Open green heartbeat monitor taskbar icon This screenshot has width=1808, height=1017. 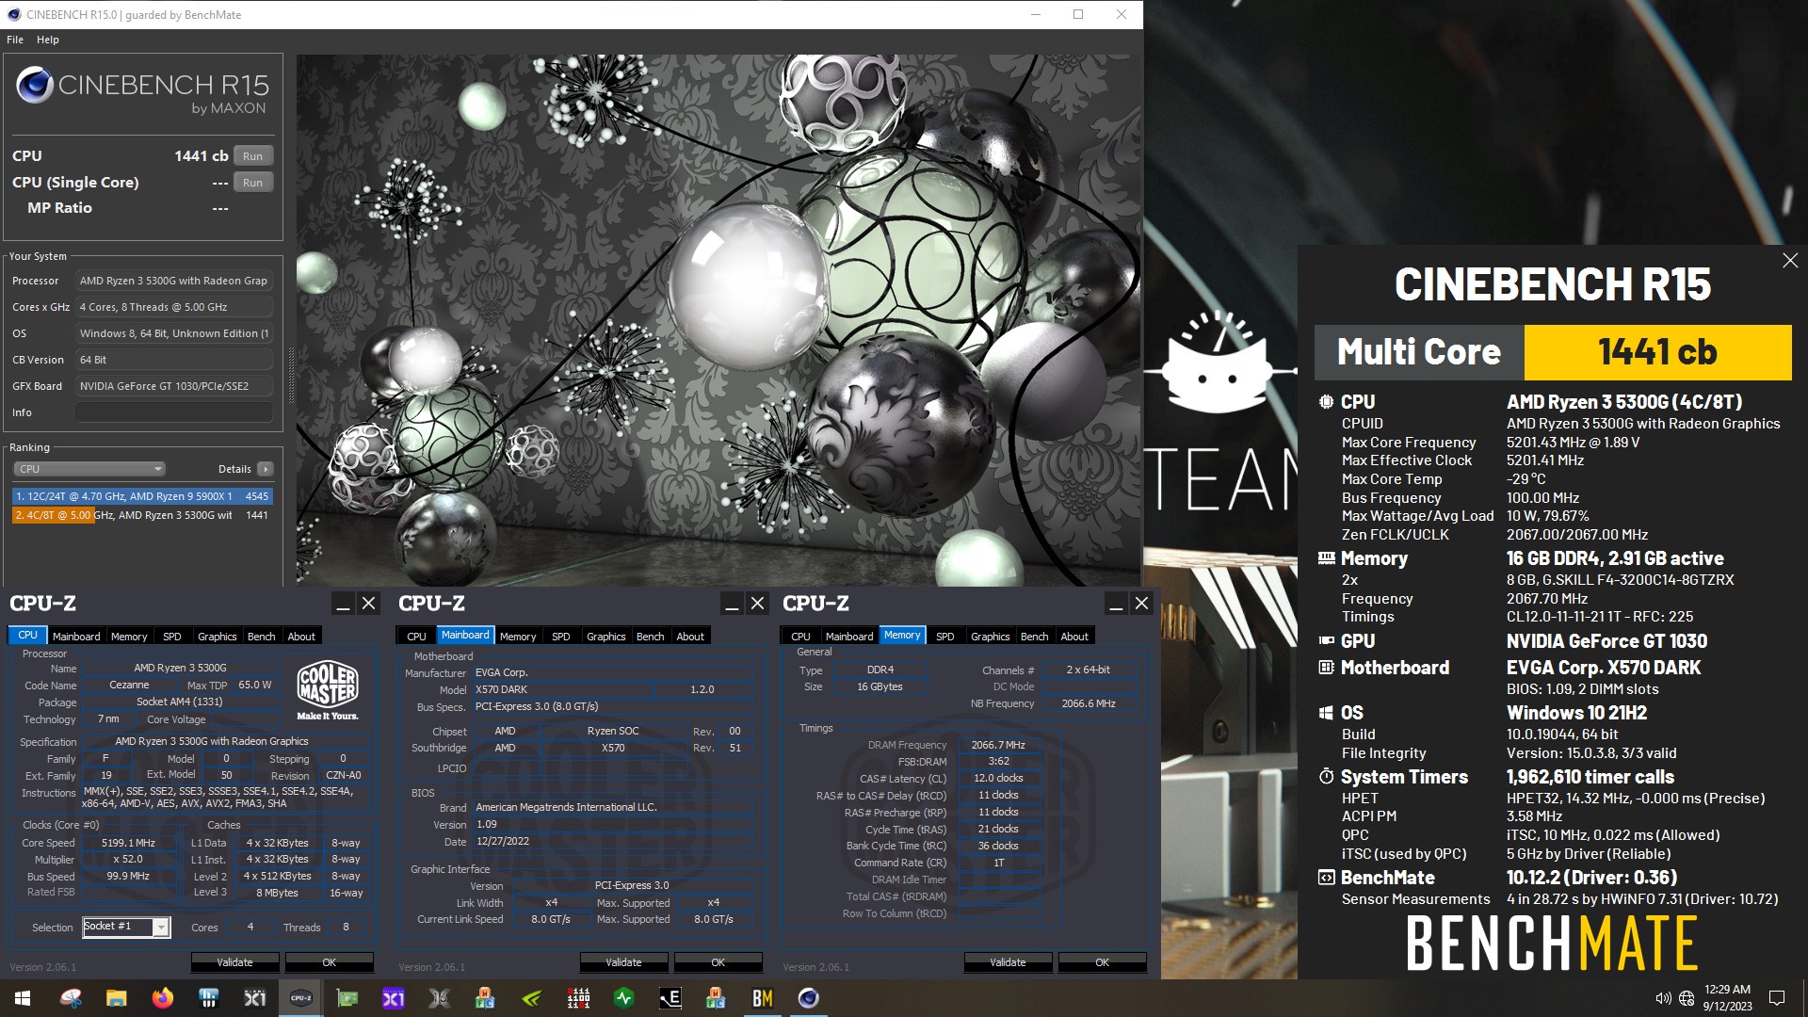pos(624,998)
